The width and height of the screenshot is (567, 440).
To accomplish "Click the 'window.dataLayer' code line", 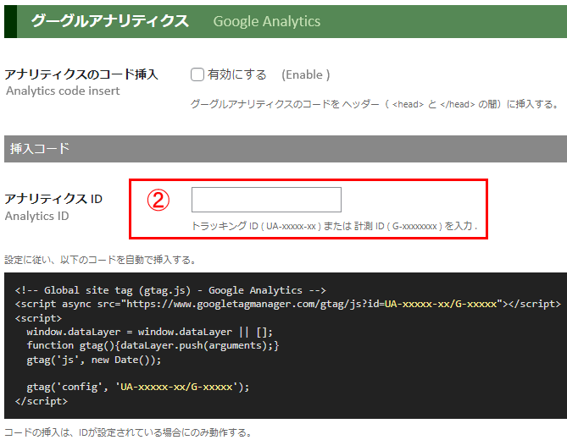I will tap(150, 332).
